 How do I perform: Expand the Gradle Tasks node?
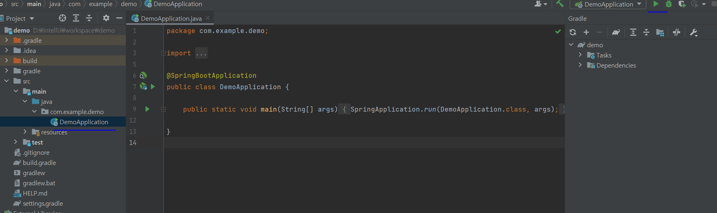tap(580, 55)
